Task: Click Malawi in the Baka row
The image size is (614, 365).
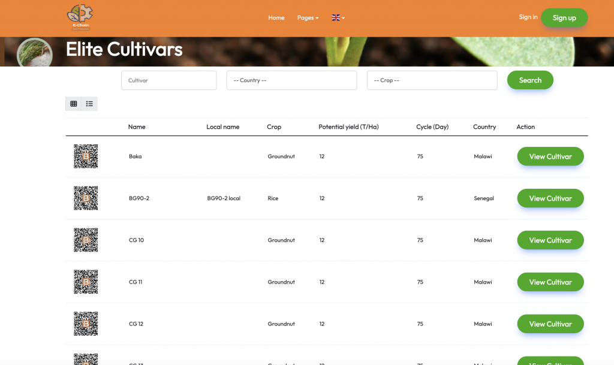Action: pos(483,156)
